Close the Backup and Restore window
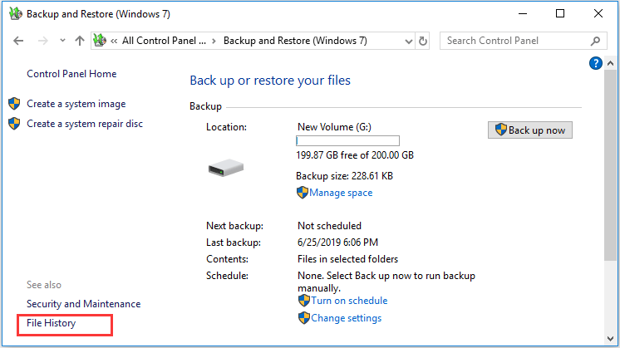620x348 pixels. click(x=598, y=14)
